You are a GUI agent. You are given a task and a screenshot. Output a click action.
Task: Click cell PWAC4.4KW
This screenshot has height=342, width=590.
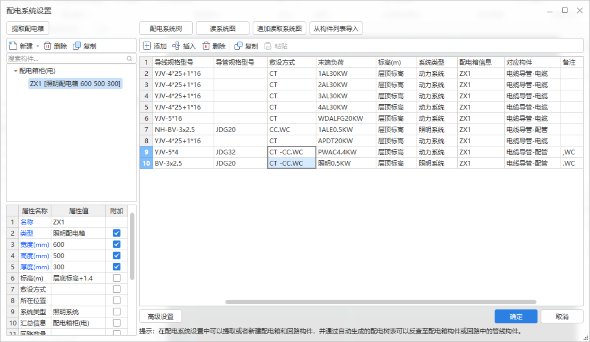[346, 152]
